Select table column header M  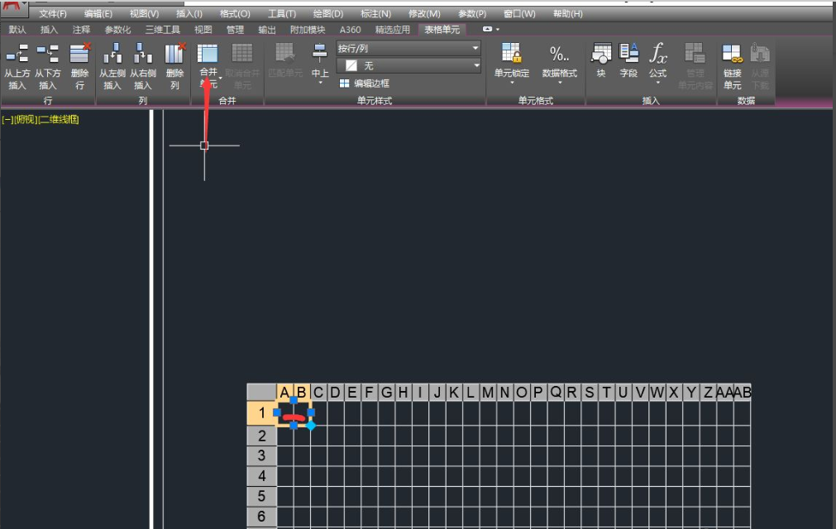coord(488,392)
